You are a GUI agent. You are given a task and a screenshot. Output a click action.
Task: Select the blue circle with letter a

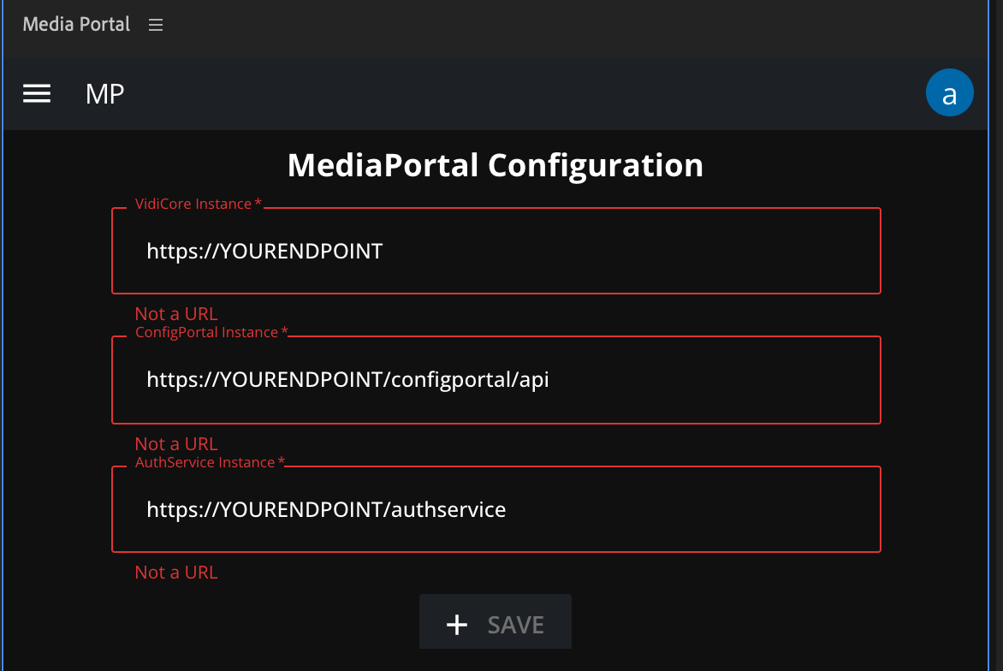point(950,92)
